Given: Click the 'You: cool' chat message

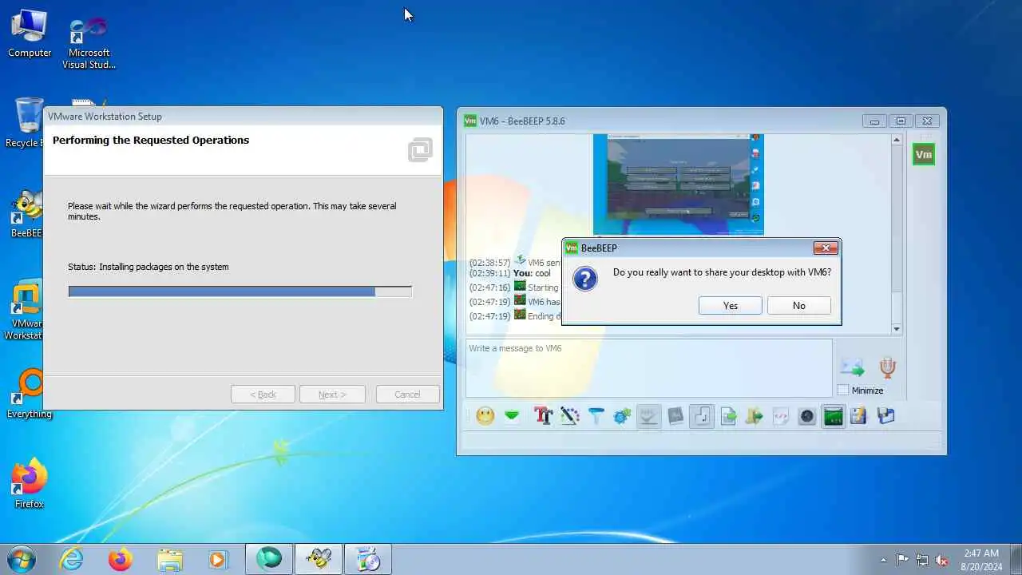Looking at the screenshot, I should click(x=532, y=273).
